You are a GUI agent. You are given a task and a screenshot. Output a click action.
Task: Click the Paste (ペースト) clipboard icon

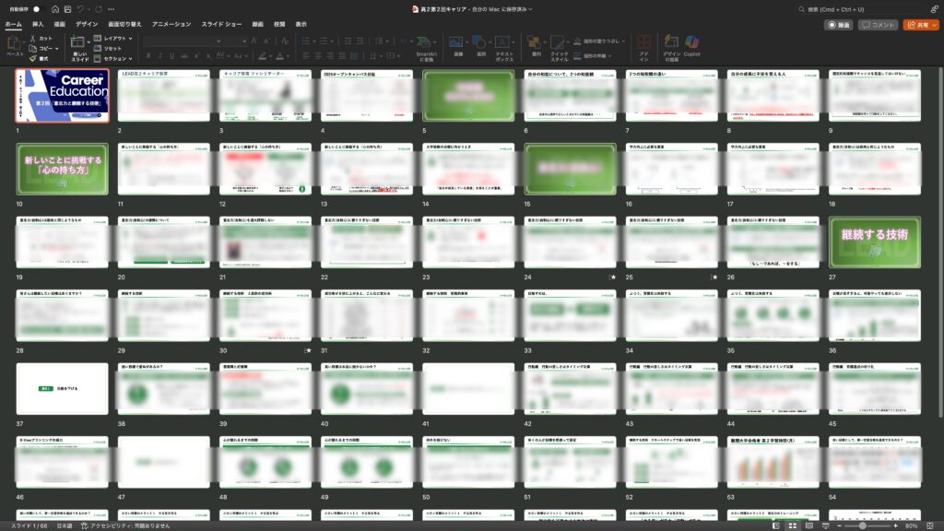tap(13, 43)
